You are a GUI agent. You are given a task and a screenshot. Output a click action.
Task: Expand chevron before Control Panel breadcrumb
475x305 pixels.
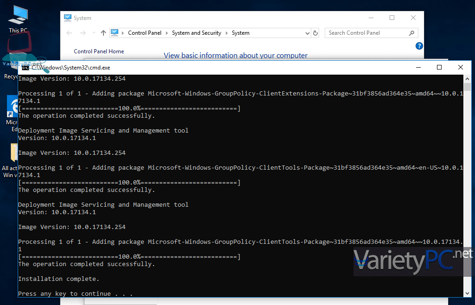(x=122, y=33)
